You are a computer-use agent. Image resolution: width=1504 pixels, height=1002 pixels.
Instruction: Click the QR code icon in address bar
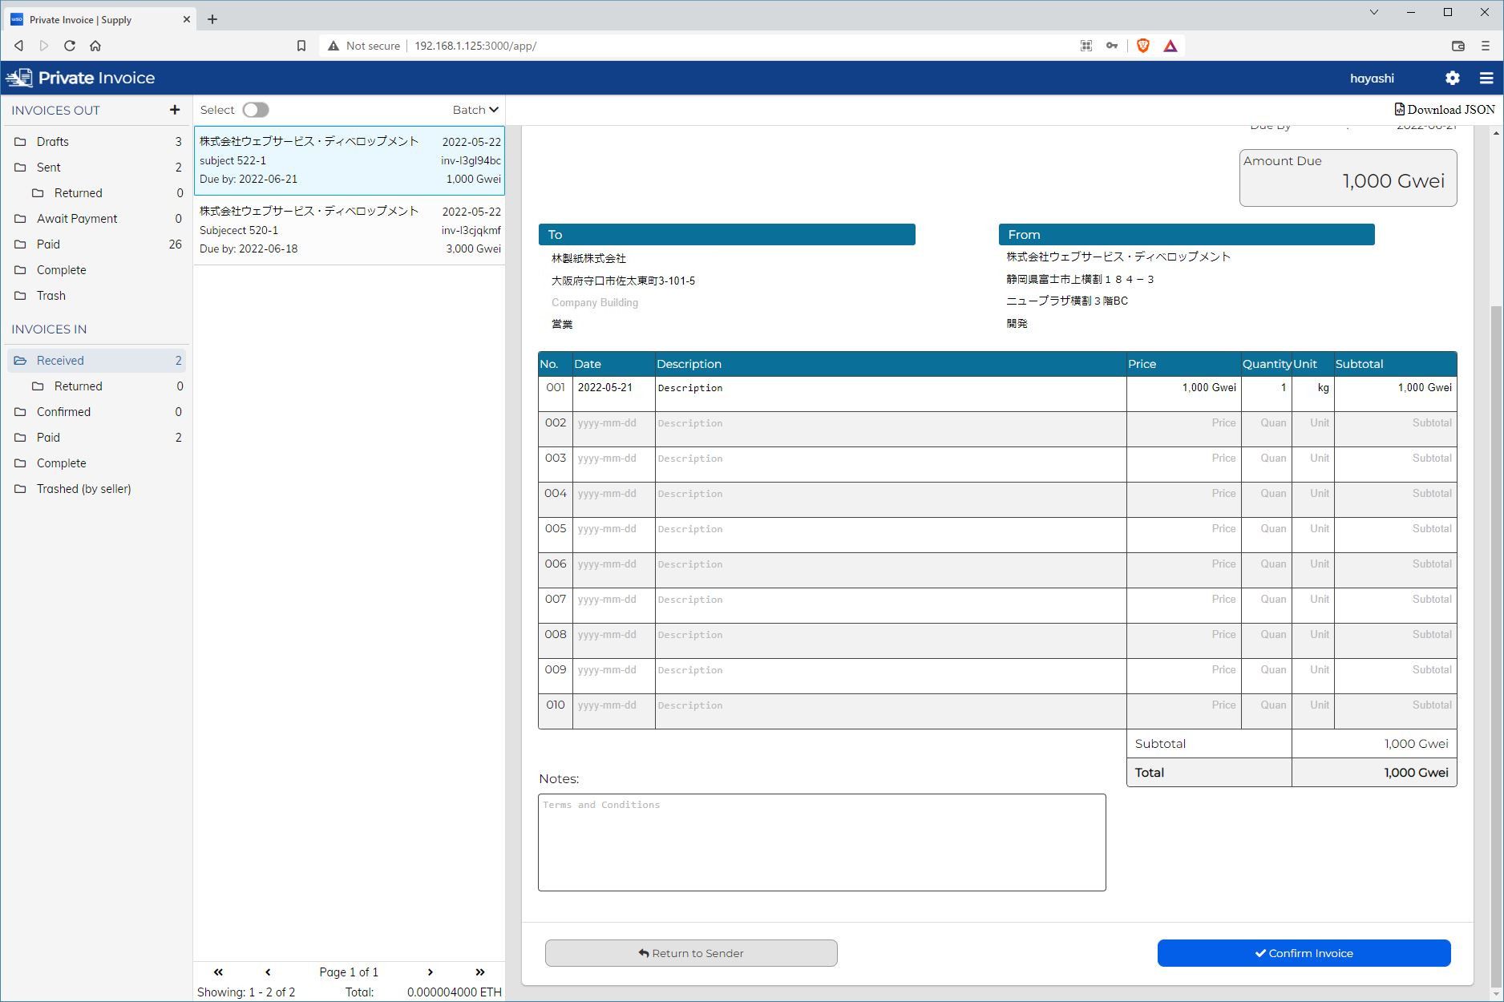coord(1086,46)
